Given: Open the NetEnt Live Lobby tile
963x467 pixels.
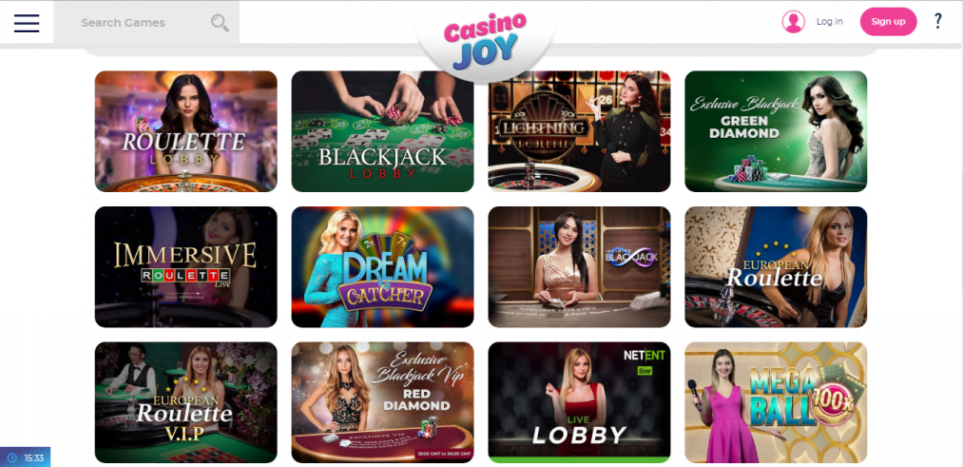Looking at the screenshot, I should [x=579, y=402].
